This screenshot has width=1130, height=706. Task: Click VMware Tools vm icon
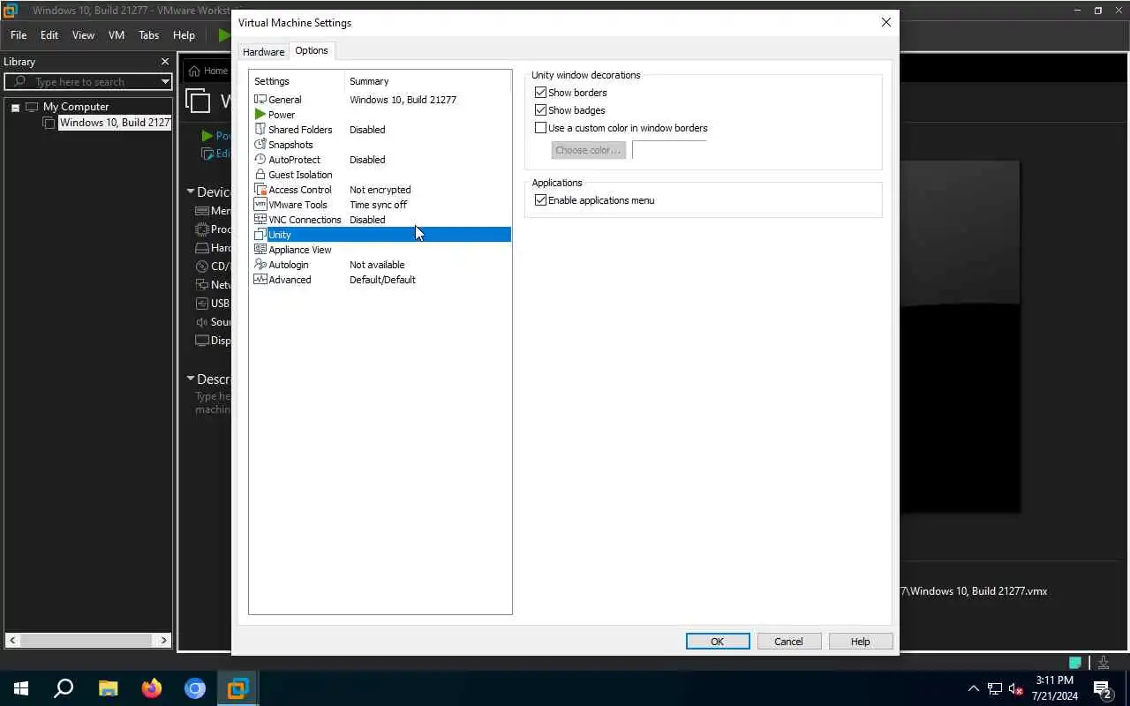pyautogui.click(x=260, y=205)
